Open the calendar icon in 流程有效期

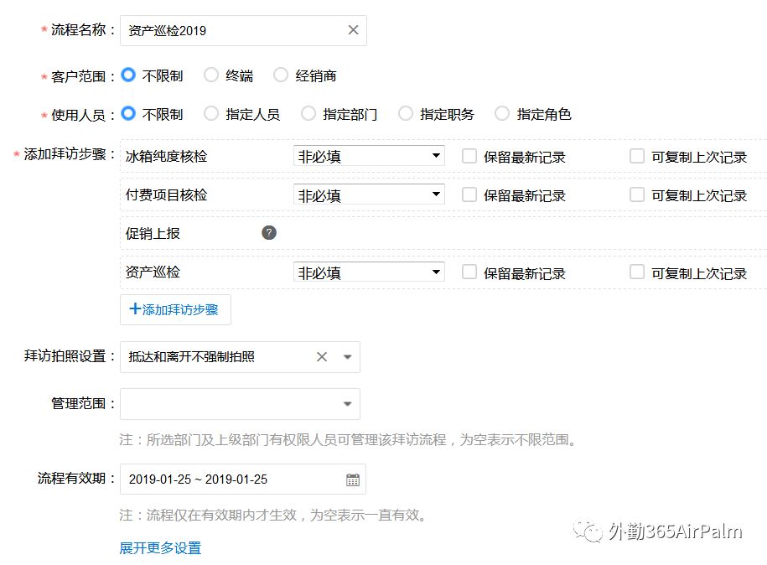tap(353, 479)
